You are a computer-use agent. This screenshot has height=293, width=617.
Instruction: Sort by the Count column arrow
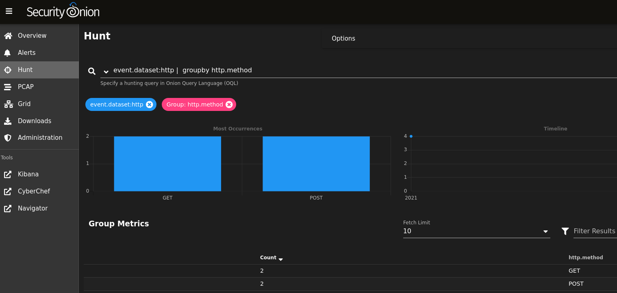pos(280,259)
